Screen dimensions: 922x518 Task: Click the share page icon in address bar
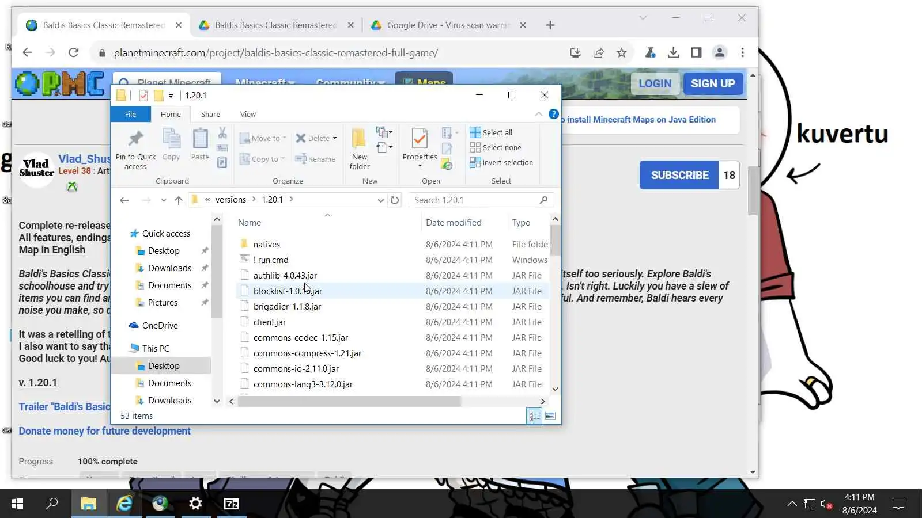click(598, 53)
